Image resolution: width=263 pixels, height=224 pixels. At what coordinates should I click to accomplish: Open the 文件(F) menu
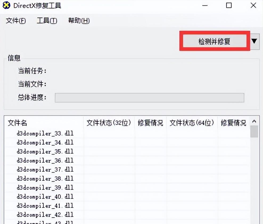click(x=16, y=21)
